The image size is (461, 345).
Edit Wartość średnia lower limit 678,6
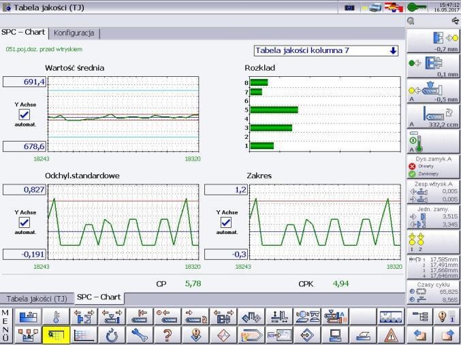25,146
